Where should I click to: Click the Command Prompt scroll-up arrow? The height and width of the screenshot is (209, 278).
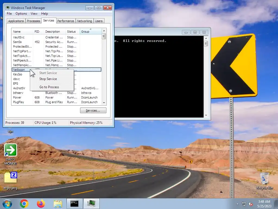coord(206,38)
